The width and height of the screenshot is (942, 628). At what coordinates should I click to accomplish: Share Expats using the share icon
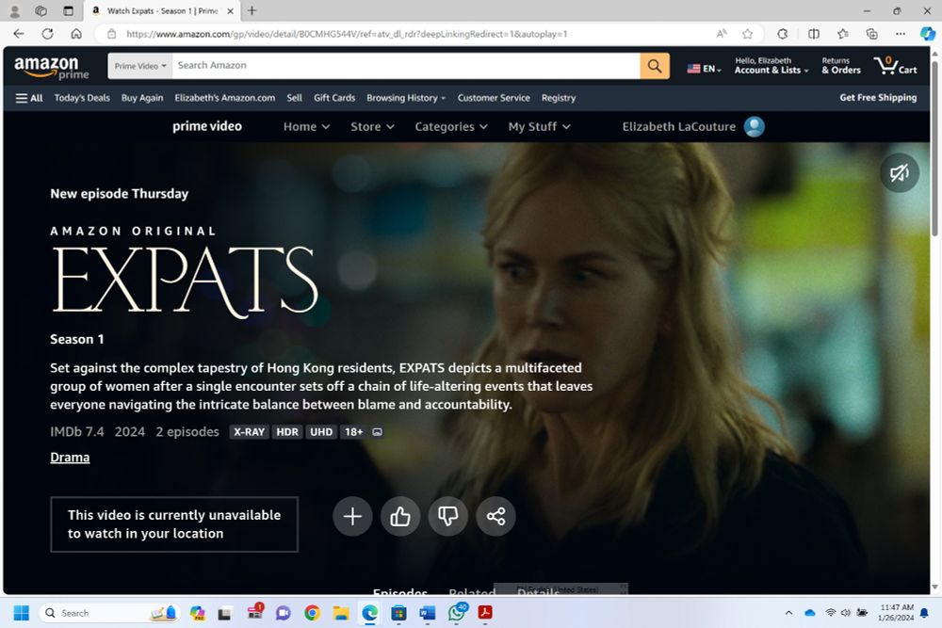495,516
